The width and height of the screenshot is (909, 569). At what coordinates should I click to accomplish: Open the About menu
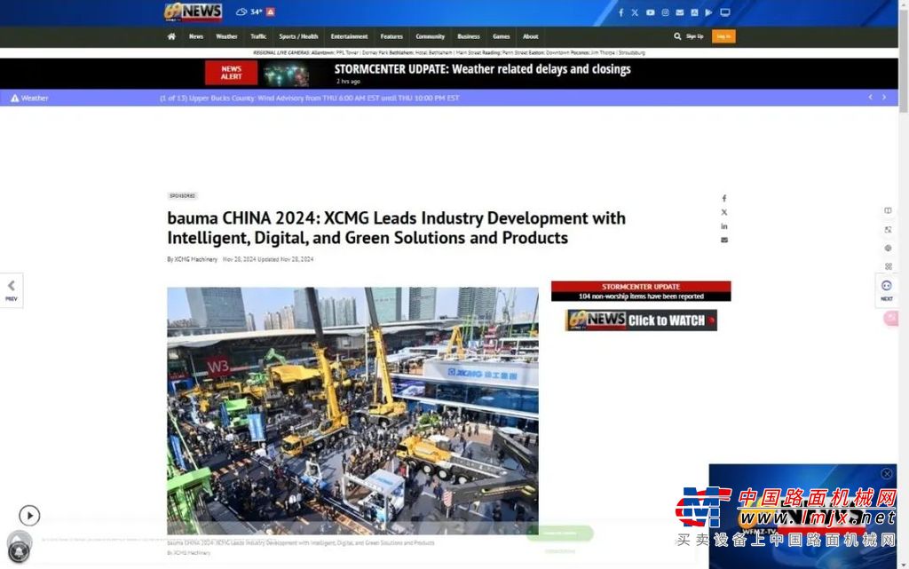coord(531,36)
